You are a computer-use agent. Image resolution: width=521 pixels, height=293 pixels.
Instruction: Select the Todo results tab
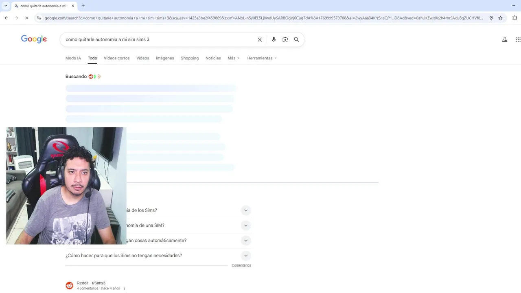pyautogui.click(x=92, y=58)
